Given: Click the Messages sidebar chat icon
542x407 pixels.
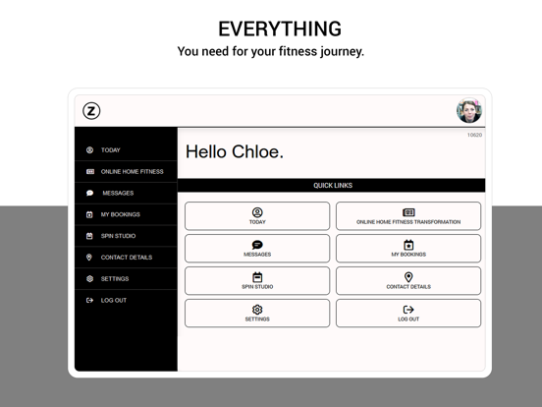Looking at the screenshot, I should [90, 193].
